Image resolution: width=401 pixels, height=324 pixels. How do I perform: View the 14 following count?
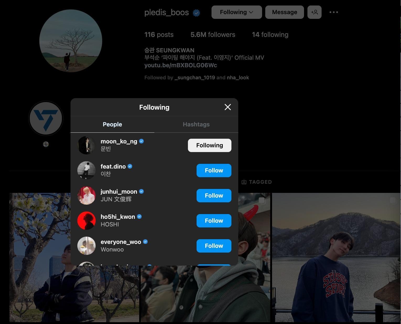click(270, 35)
